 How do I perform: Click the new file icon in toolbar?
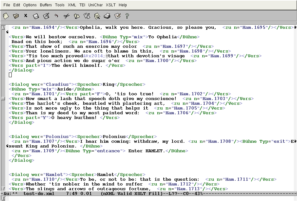tap(6, 16)
